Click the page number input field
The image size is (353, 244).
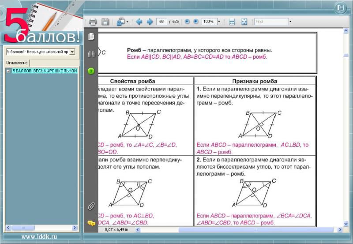161,21
